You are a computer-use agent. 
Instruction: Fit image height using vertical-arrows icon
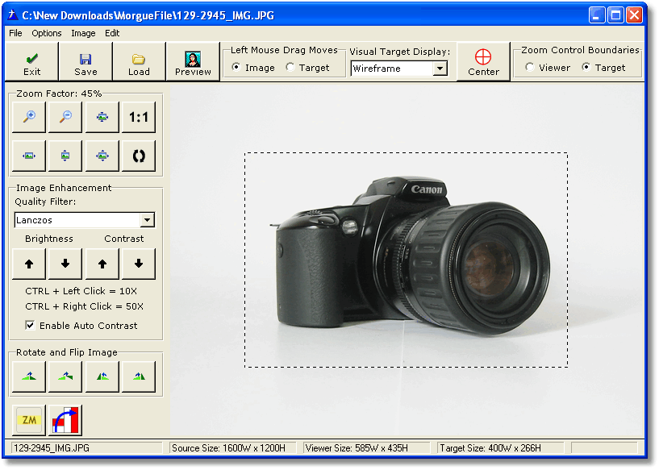[x=65, y=156]
